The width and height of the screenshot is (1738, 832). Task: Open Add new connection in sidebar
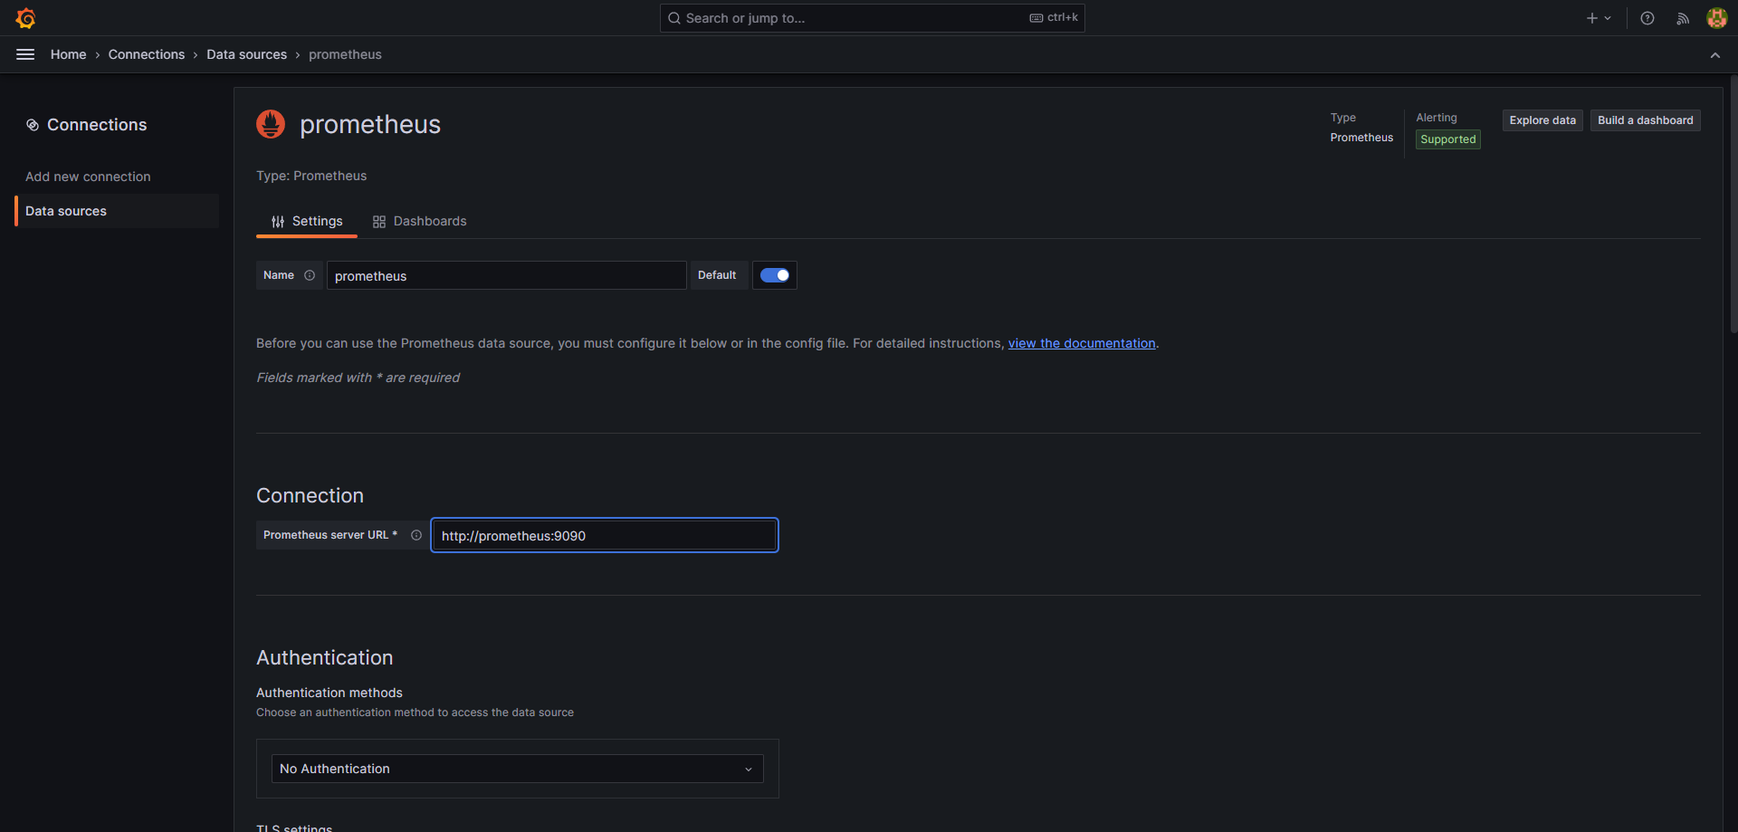[88, 177]
